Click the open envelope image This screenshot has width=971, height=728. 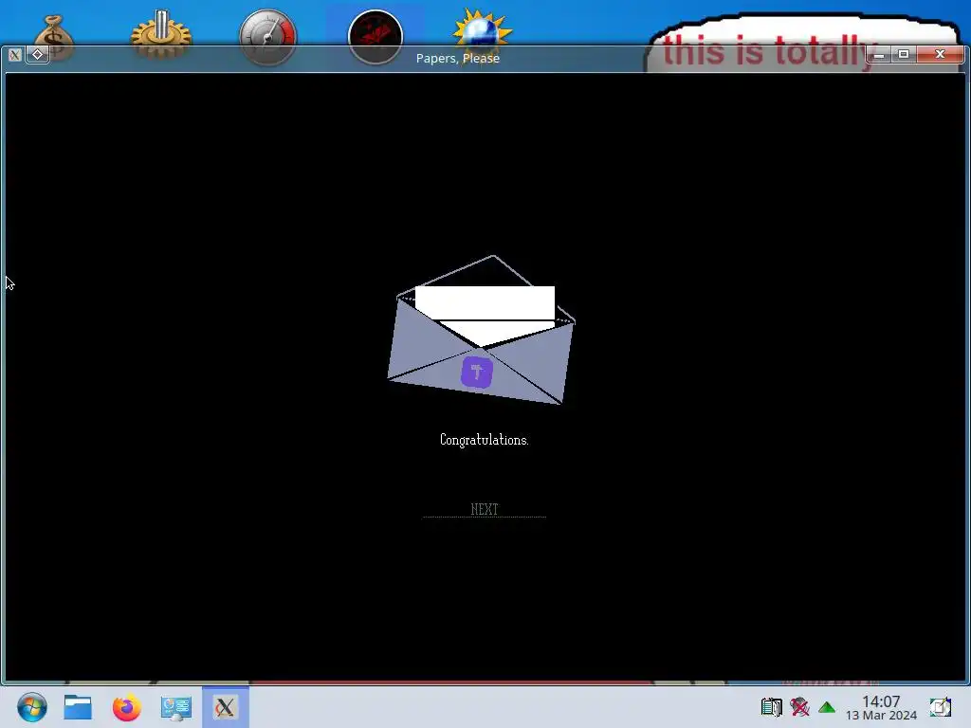coord(481,330)
